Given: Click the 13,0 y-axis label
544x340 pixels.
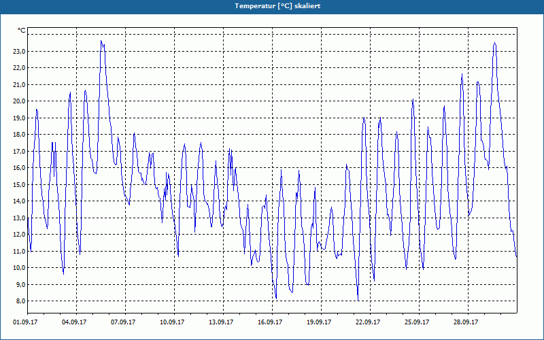Looking at the screenshot, I should [19, 218].
